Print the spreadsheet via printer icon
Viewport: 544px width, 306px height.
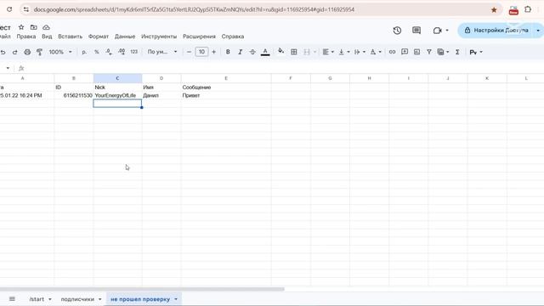coord(27,52)
